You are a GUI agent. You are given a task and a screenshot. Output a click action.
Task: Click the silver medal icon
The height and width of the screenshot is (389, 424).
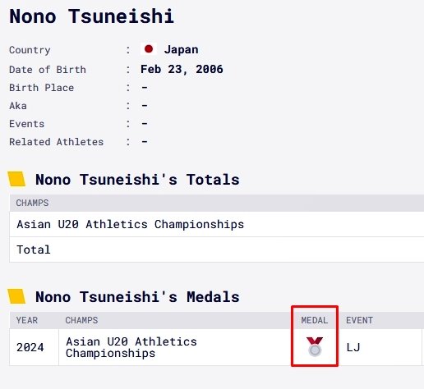tap(315, 346)
